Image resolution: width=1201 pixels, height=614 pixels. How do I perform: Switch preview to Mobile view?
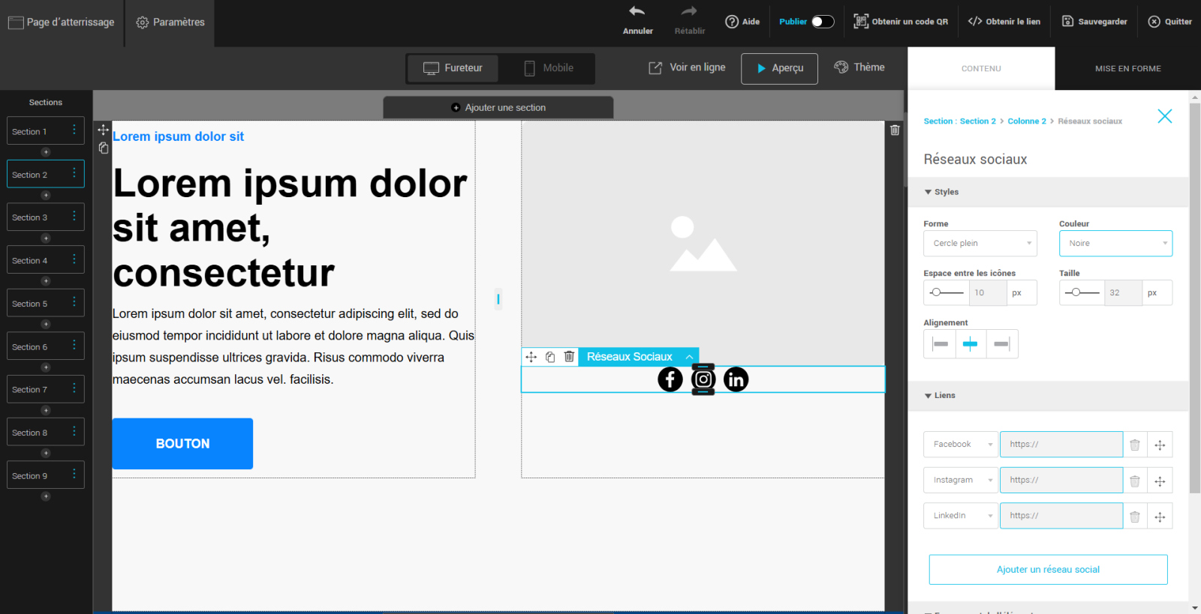(549, 68)
